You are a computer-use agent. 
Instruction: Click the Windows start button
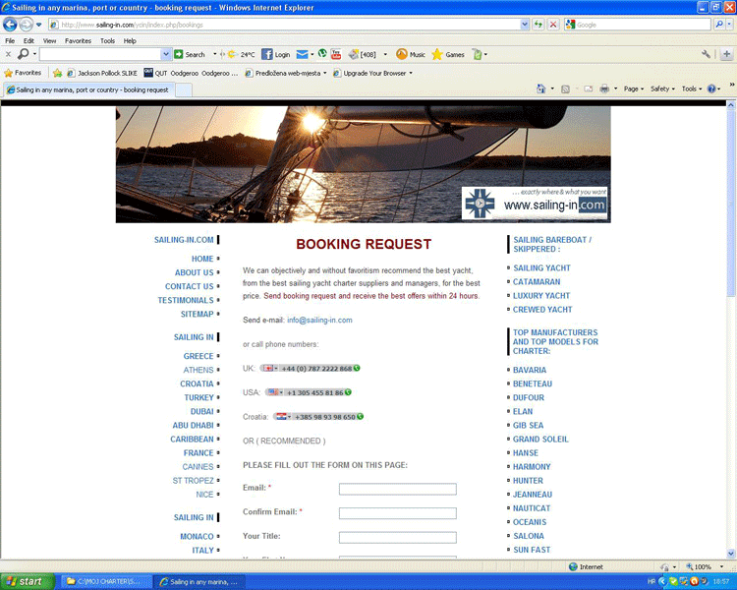point(27,581)
